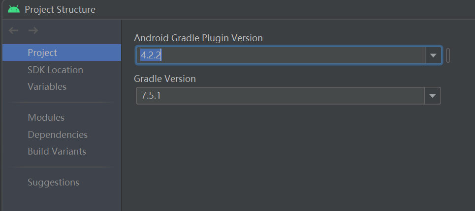The width and height of the screenshot is (475, 211).
Task: Switch to the Variables section
Action: coord(47,86)
